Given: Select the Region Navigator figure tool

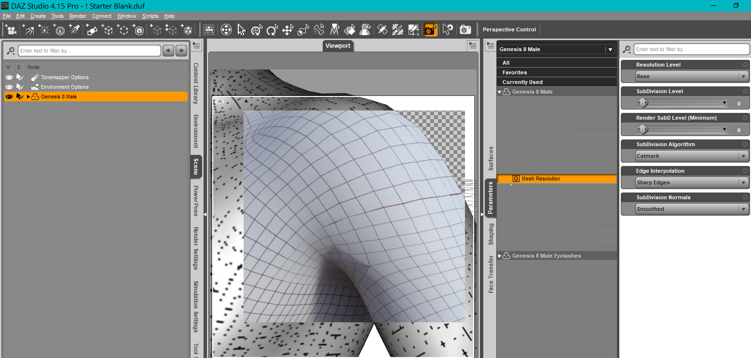Looking at the screenshot, I should 366,29.
